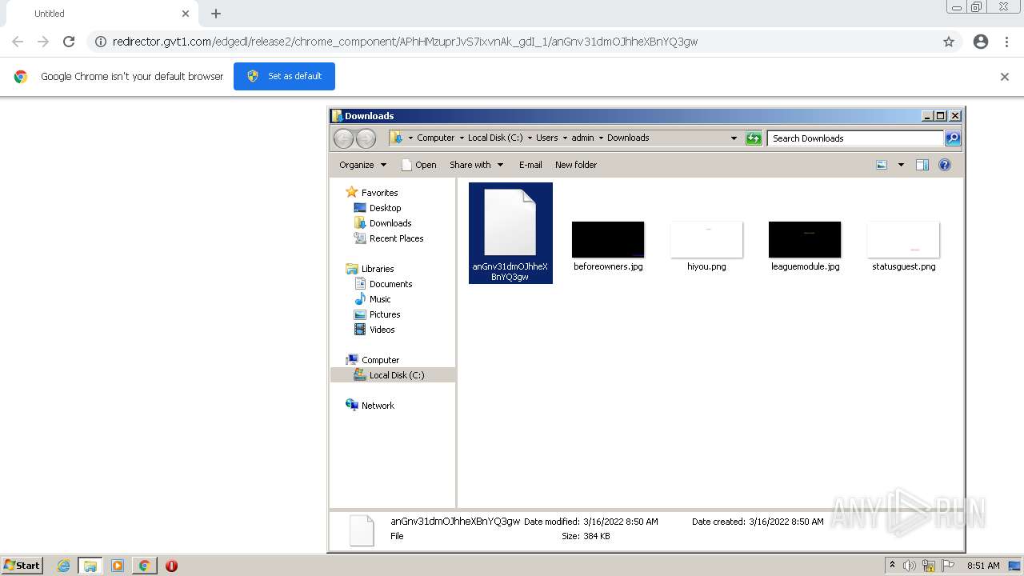The height and width of the screenshot is (576, 1024).
Task: Go back in Chrome
Action: (18, 42)
